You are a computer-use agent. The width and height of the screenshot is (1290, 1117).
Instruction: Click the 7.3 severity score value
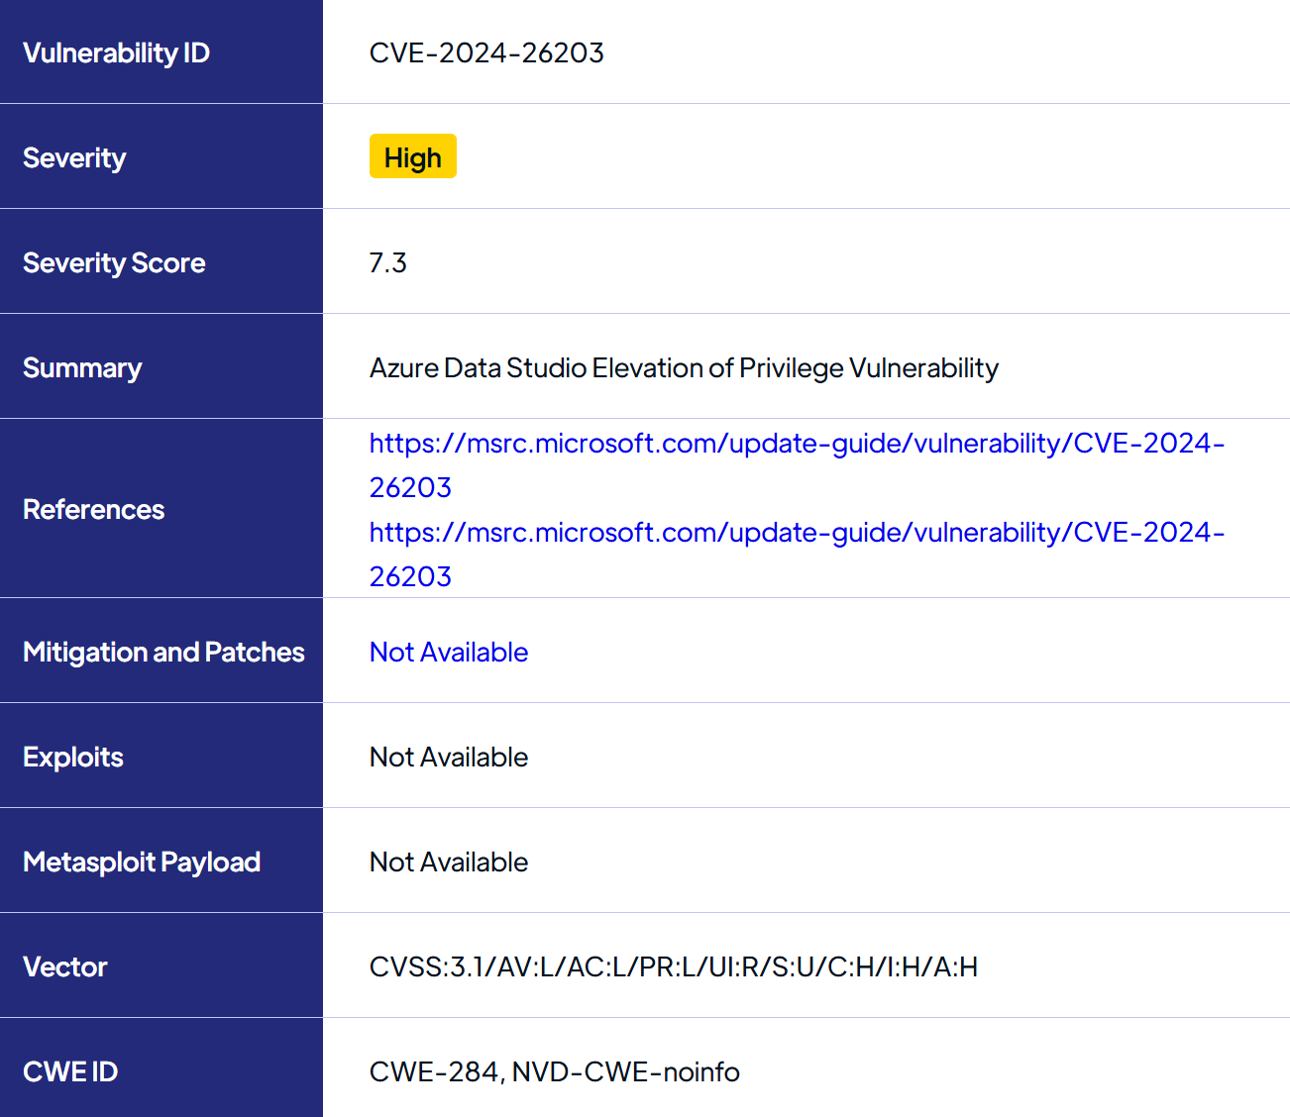pyautogui.click(x=387, y=262)
